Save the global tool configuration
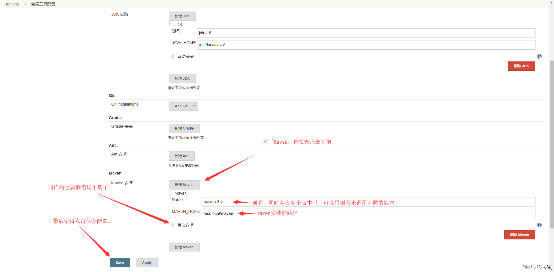 (120, 263)
